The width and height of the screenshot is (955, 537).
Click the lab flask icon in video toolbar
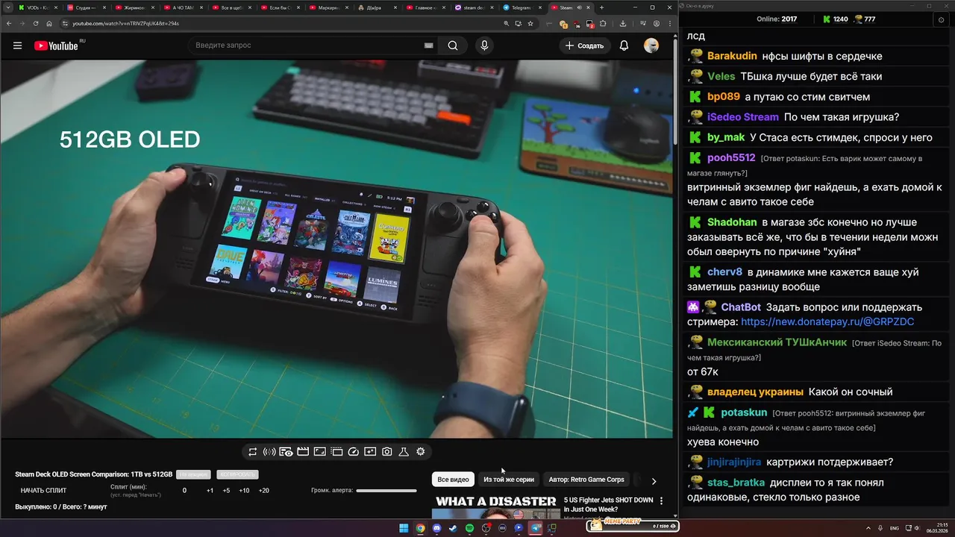pyautogui.click(x=404, y=451)
